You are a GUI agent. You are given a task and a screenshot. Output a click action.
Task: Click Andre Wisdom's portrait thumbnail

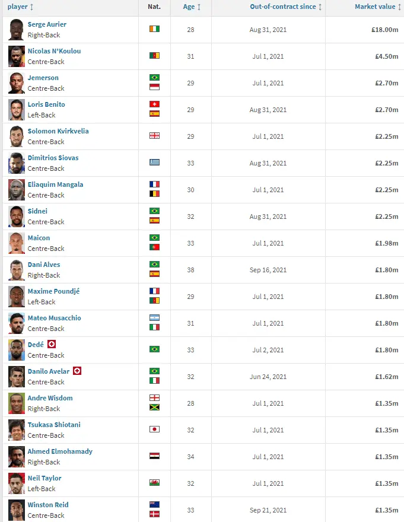[16, 403]
